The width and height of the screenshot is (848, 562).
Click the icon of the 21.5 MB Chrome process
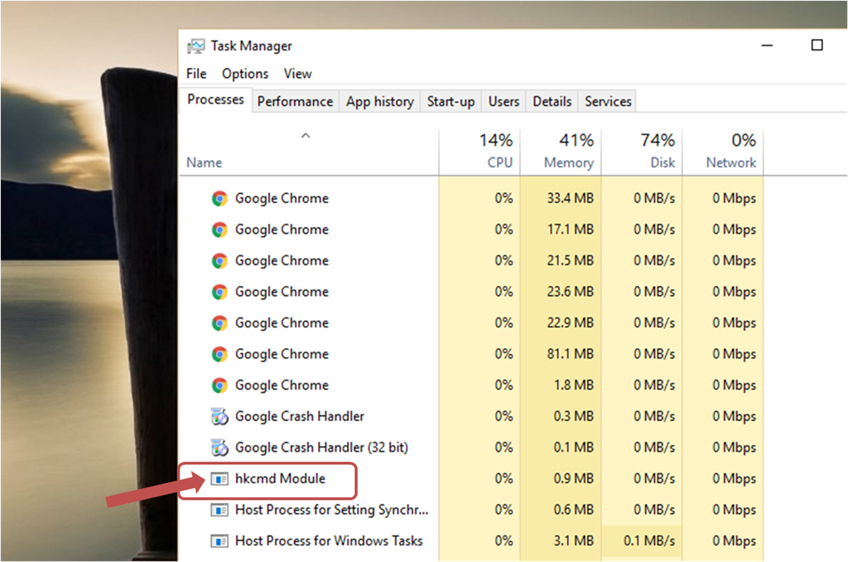click(219, 261)
